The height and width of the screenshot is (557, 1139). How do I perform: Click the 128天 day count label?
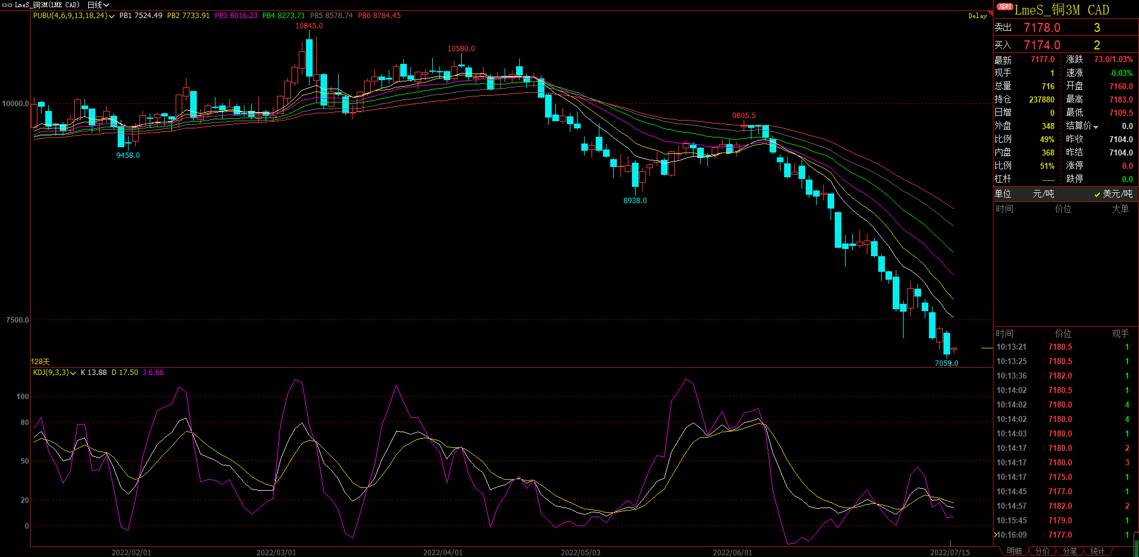click(40, 362)
